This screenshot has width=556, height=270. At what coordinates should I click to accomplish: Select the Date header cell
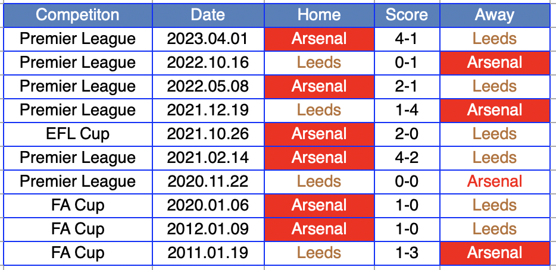(208, 15)
